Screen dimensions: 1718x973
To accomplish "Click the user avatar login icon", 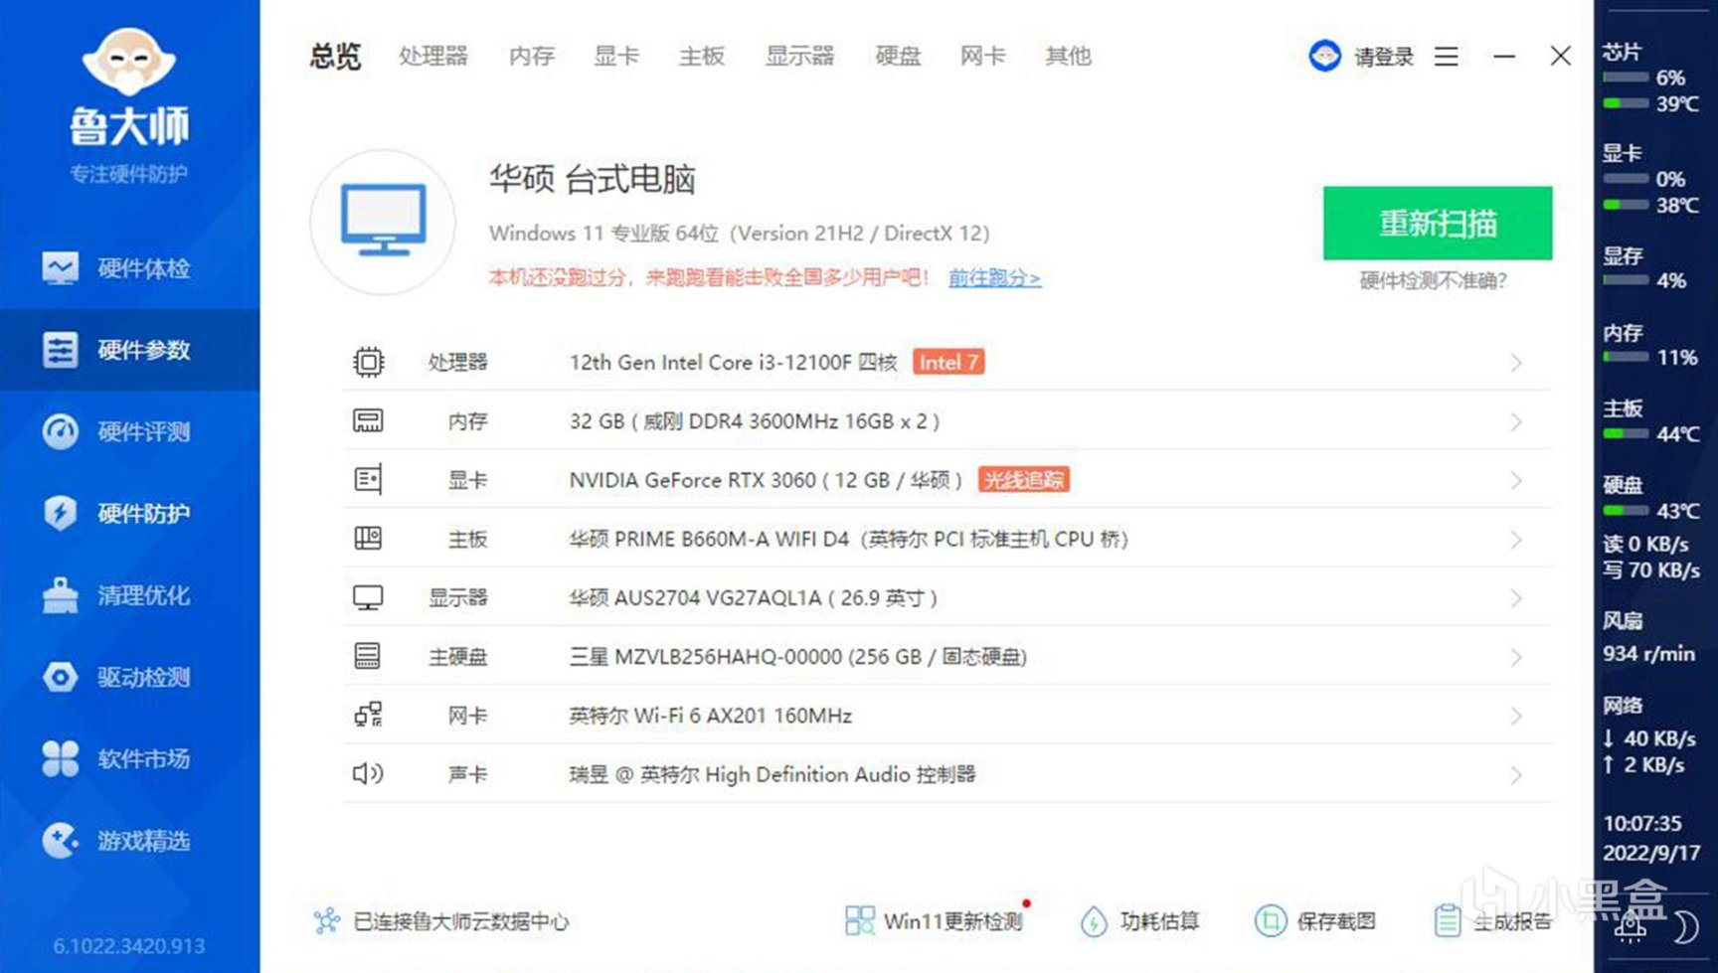I will point(1324,56).
